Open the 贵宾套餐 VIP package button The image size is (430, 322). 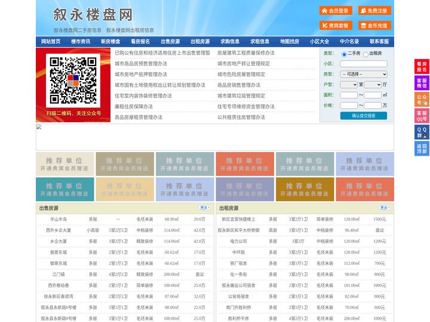(336, 26)
